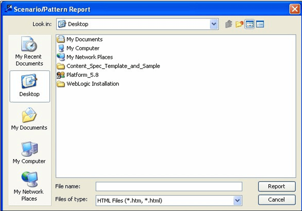Open My Documents shortcut in sidebar

click(x=29, y=119)
